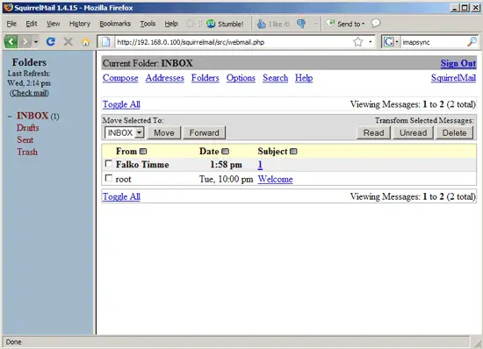
Task: Go back with the green Back arrow
Action: click(x=11, y=41)
